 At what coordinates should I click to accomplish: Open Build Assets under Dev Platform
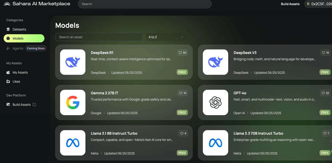(x=22, y=105)
